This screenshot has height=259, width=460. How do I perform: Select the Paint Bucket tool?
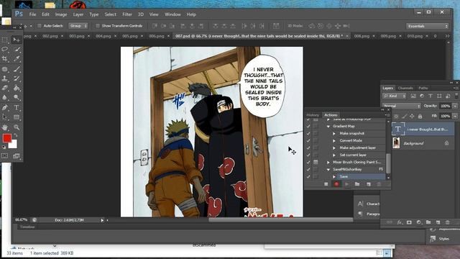point(17,88)
